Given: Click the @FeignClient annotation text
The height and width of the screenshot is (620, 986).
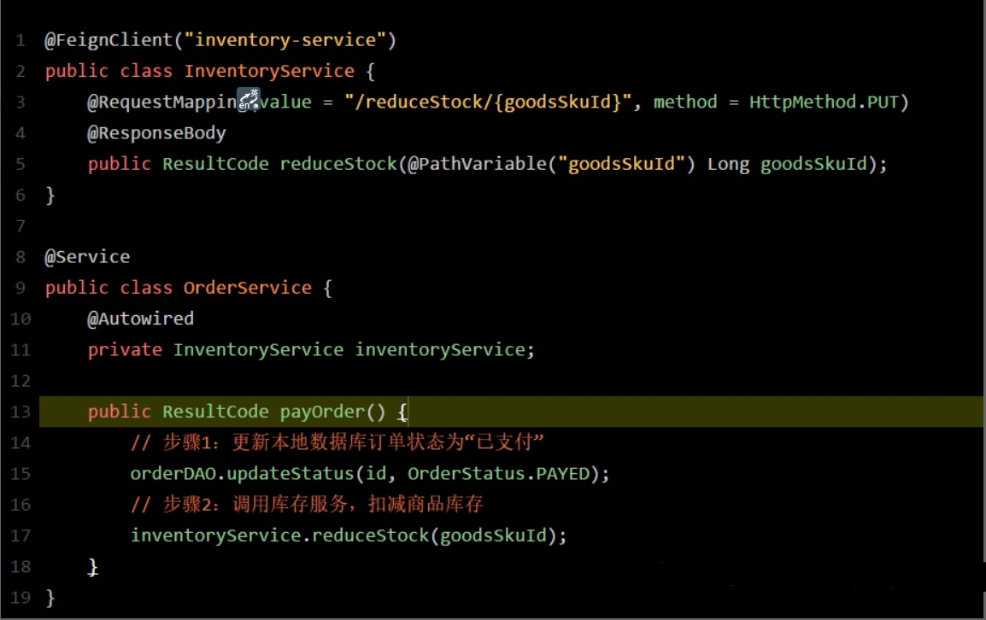Looking at the screenshot, I should 109,40.
